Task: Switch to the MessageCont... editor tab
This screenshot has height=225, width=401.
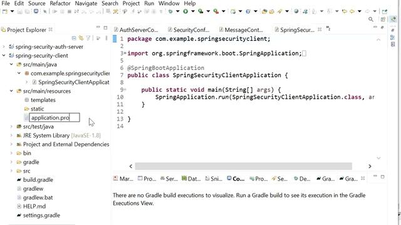Action: click(x=241, y=30)
